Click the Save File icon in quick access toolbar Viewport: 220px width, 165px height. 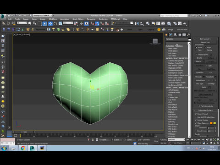(x=16, y=16)
